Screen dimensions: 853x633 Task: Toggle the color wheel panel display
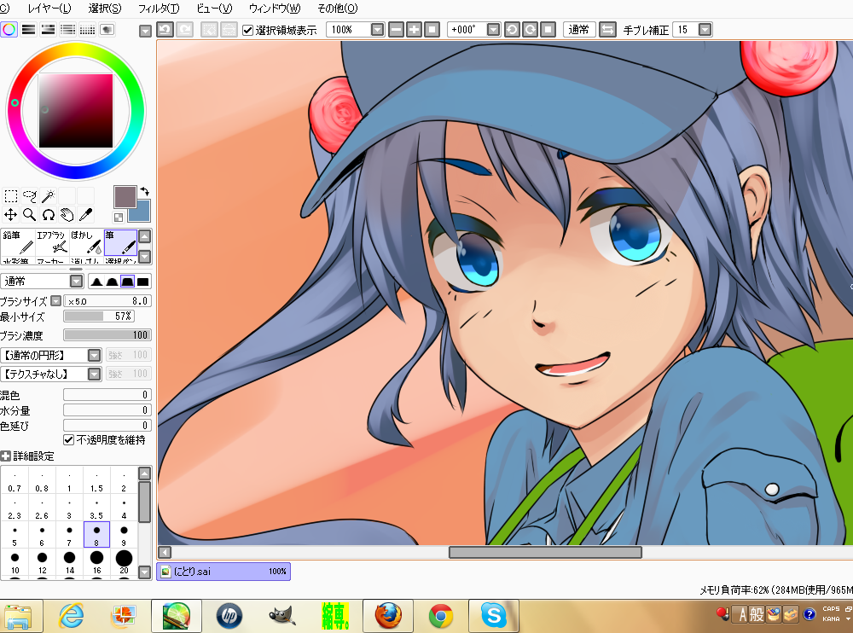(x=9, y=29)
